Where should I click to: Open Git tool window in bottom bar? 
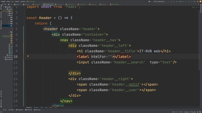pos(5,110)
